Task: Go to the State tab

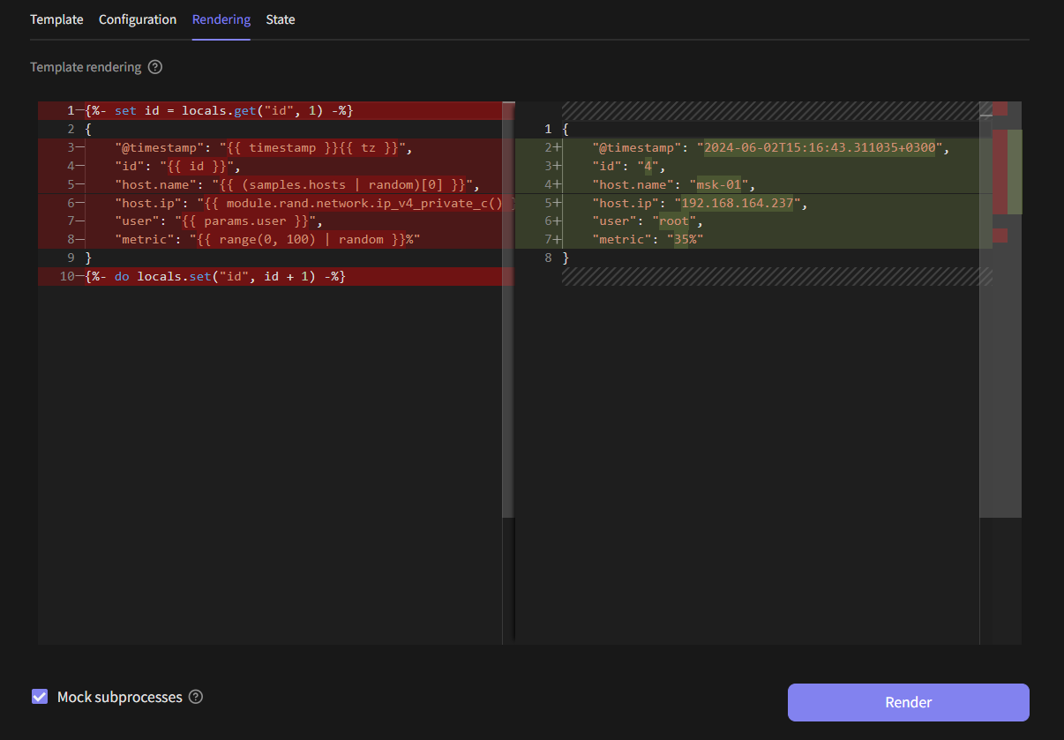Action: coord(281,19)
